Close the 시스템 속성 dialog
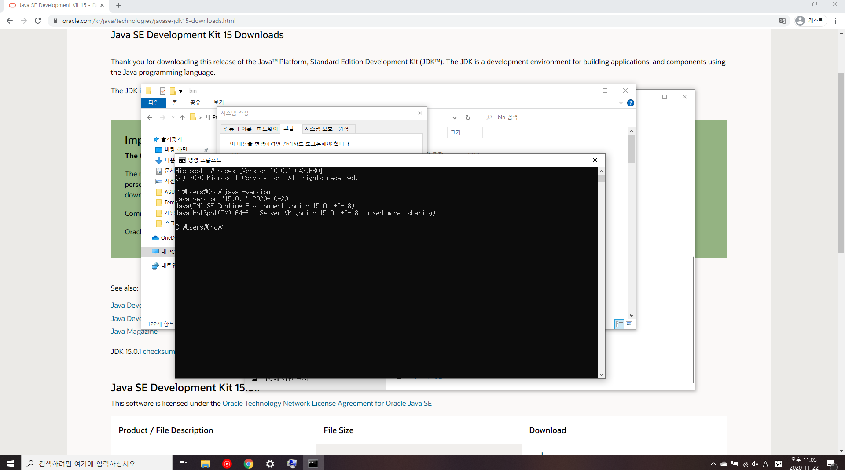This screenshot has width=845, height=470. pyautogui.click(x=420, y=113)
